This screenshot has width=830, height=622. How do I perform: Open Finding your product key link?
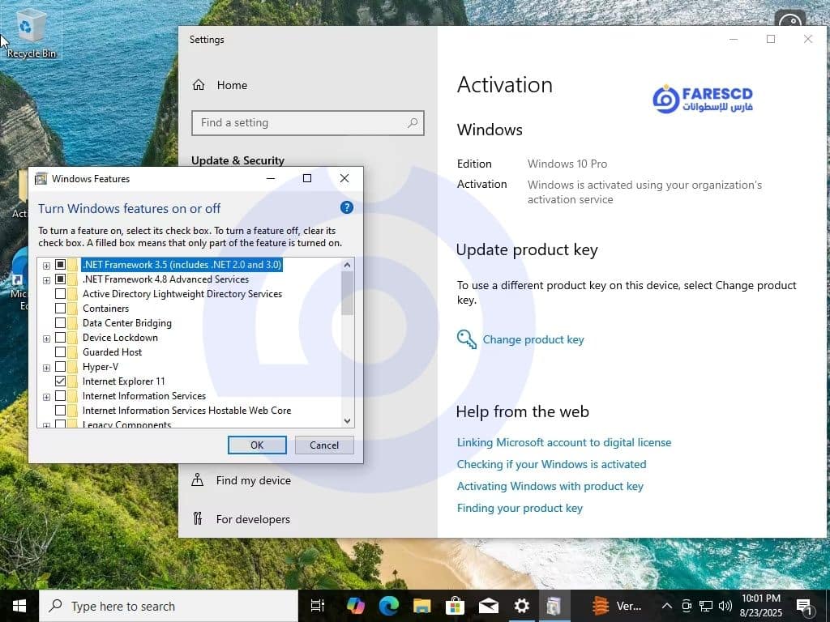tap(520, 508)
